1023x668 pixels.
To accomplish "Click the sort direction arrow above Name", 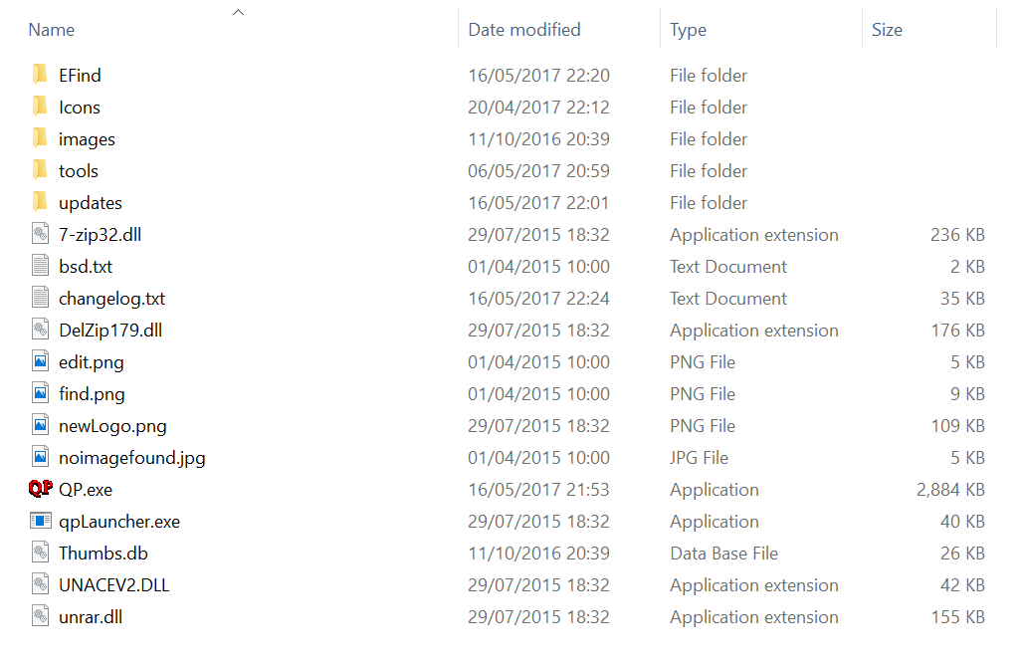I will (x=238, y=12).
